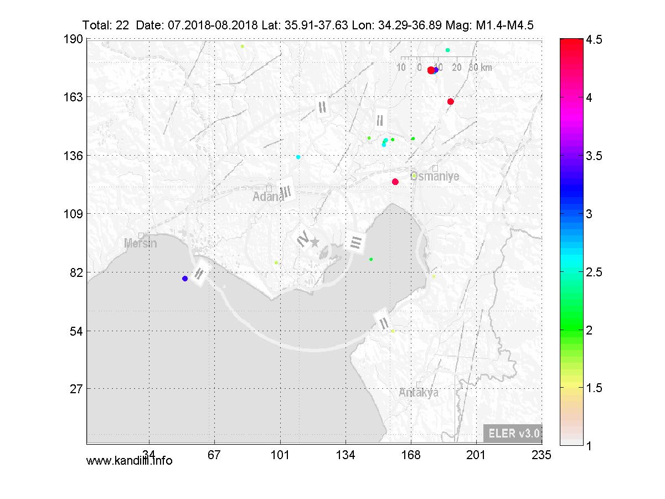Select the IV intensity label beside the star
Screen dimensions: 665x499
point(302,239)
